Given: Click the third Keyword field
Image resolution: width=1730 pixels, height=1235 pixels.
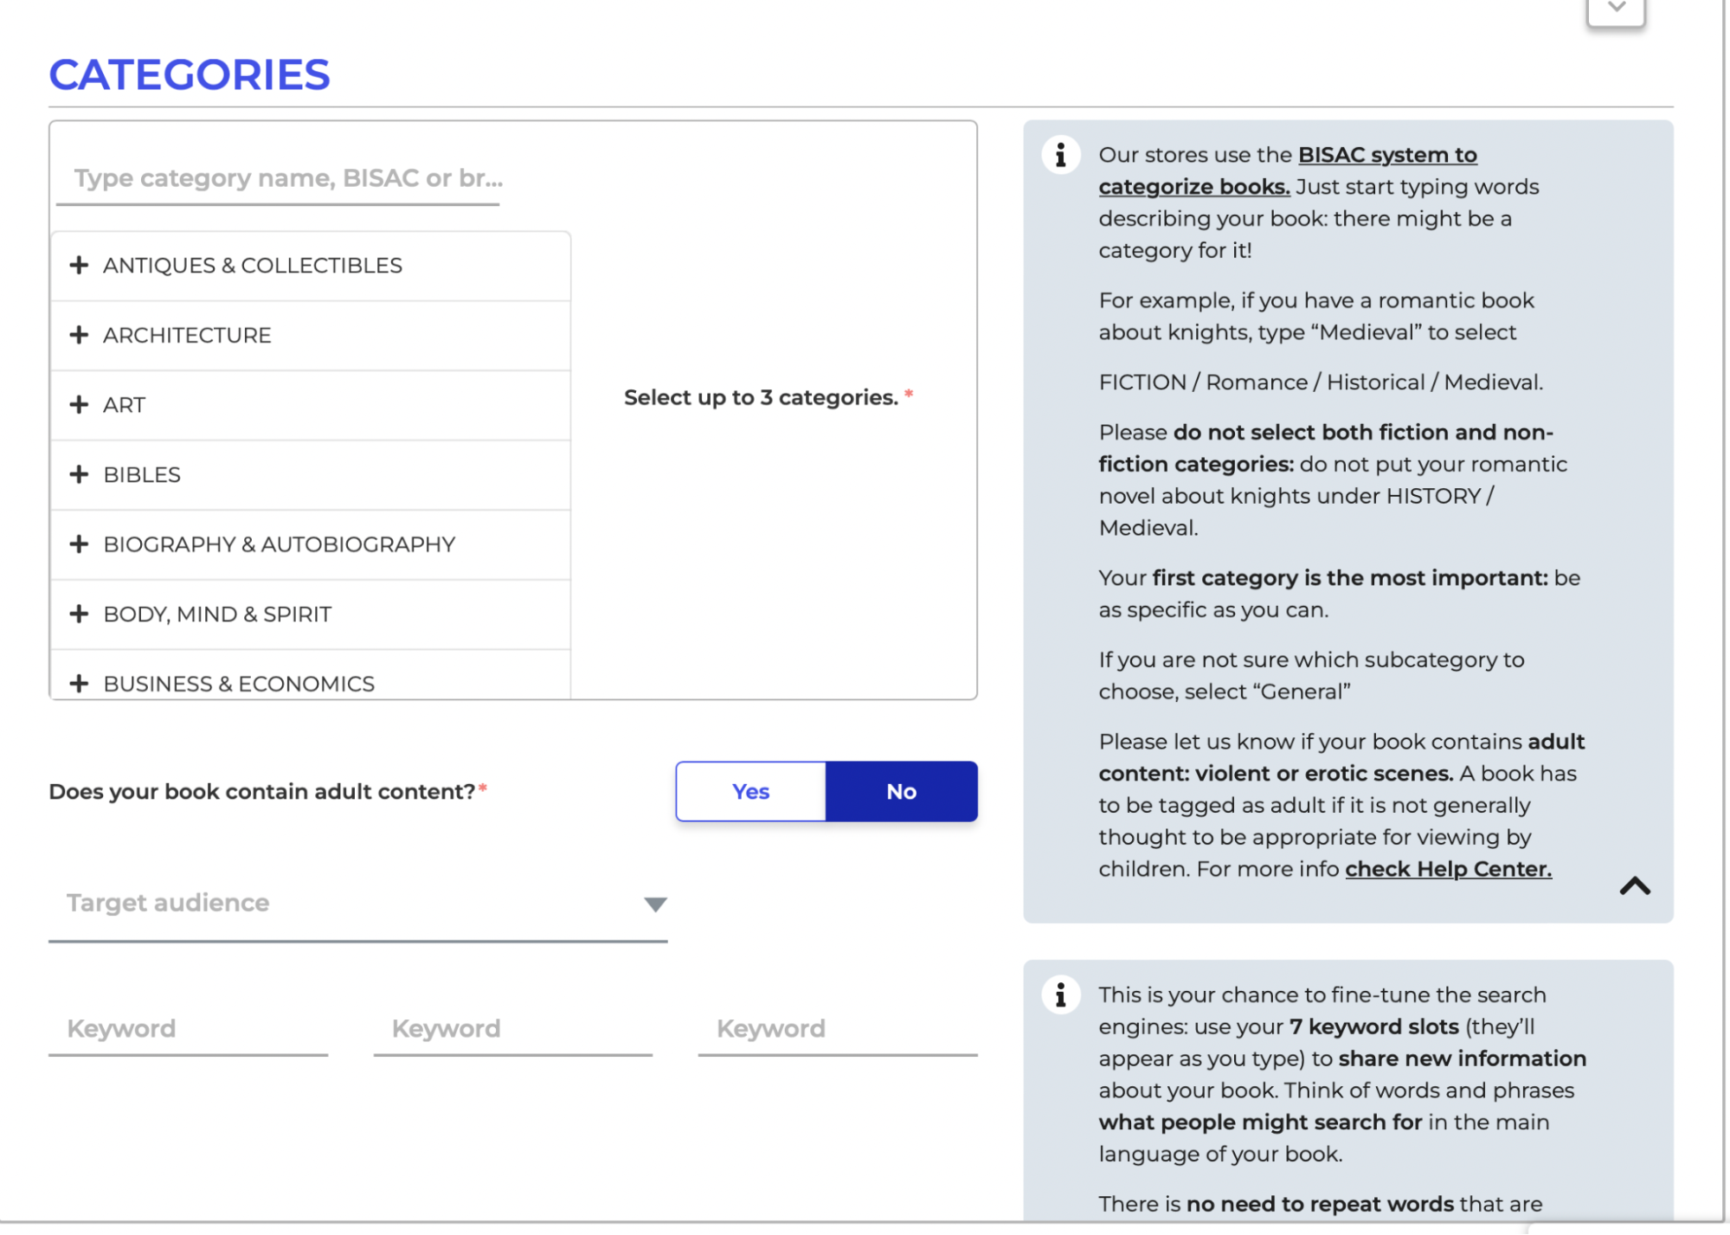Looking at the screenshot, I should (836, 1028).
